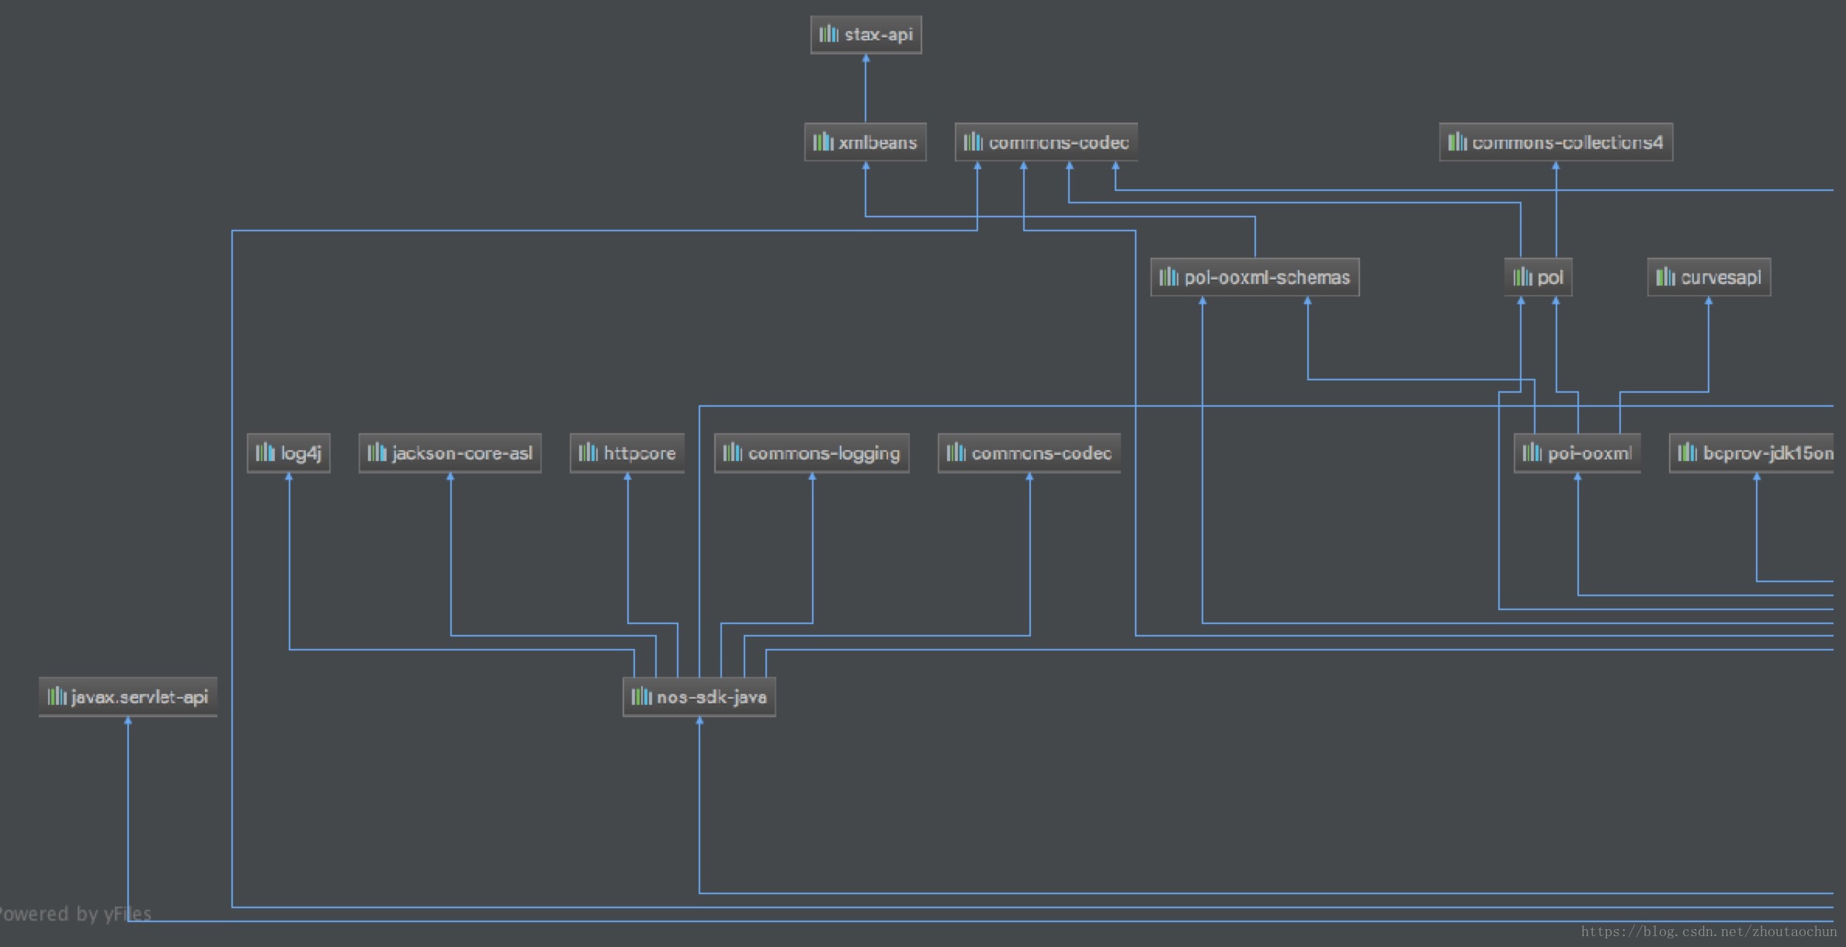Viewport: 1846px width, 947px height.
Task: Click the "commons-collections4" label text
Action: click(x=1568, y=142)
